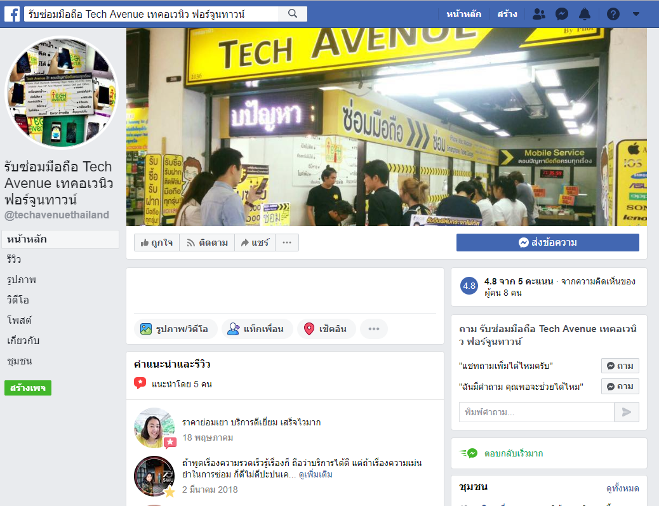Viewport: 659px width, 506px height.
Task: Click ดูทั้งหมด in the ชุมชน section
Action: click(622, 488)
